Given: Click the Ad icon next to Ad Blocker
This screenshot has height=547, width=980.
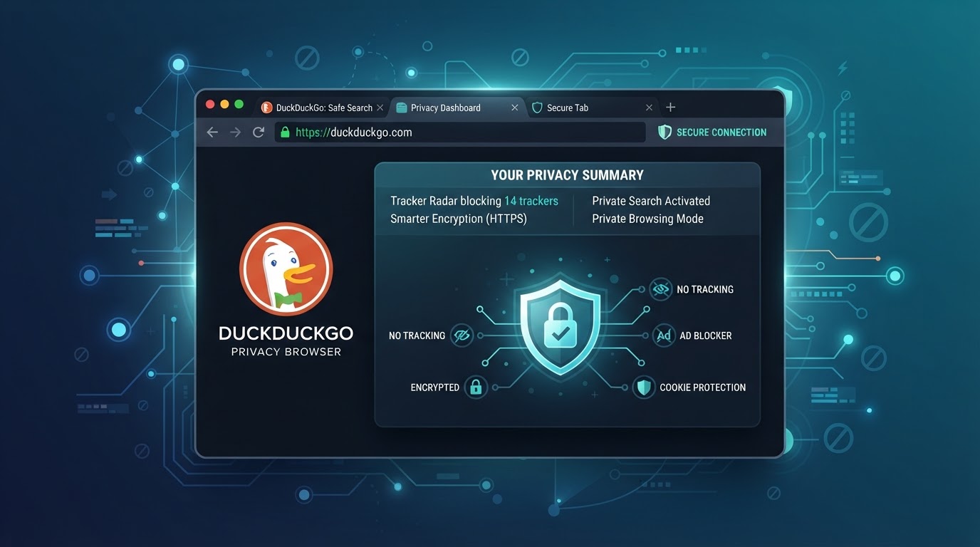Looking at the screenshot, I should 664,335.
